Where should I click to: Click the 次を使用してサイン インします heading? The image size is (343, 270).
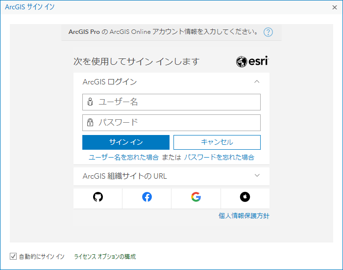tap(137, 61)
